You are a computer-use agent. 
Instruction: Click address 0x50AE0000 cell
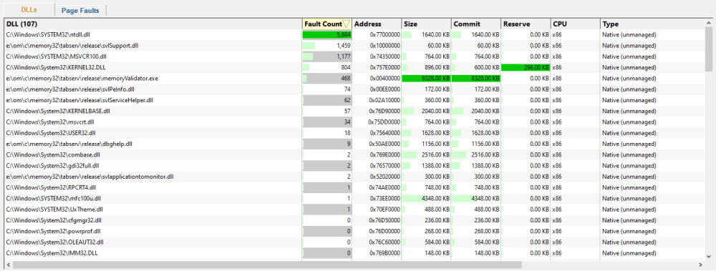(x=377, y=144)
